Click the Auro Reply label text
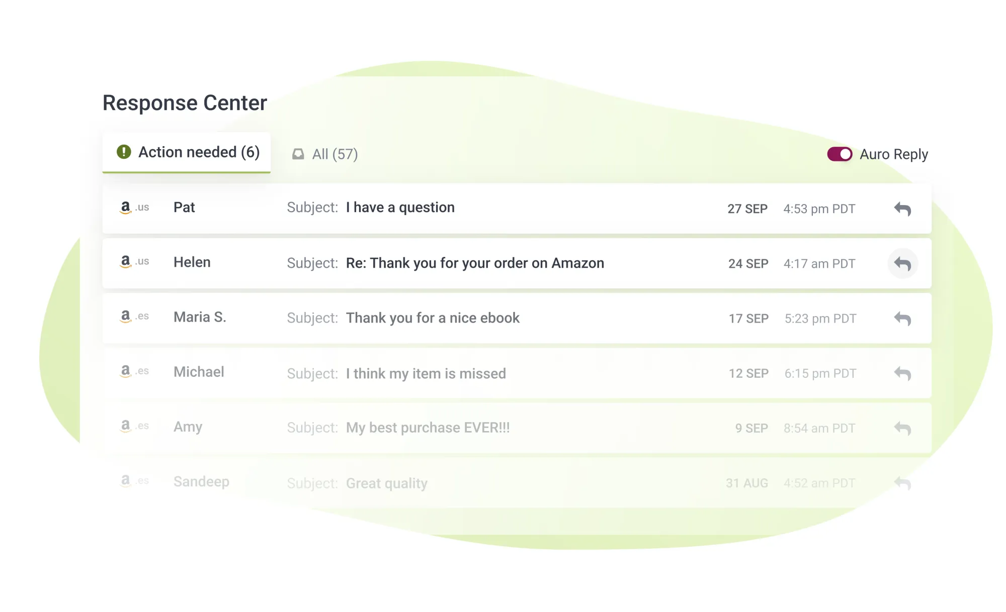This screenshot has width=1006, height=612. click(x=894, y=154)
